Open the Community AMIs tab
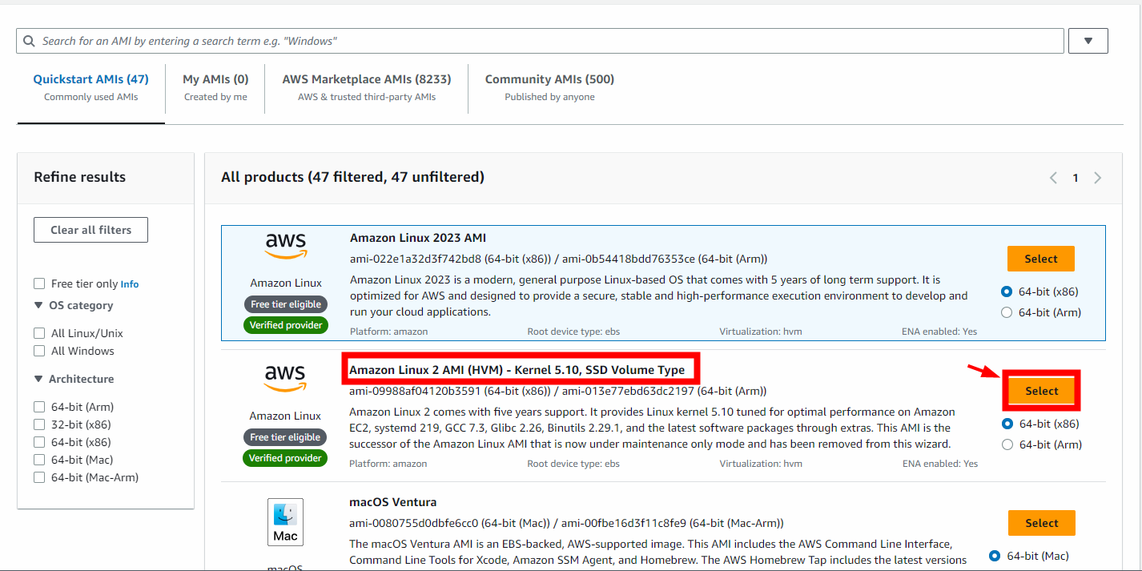The image size is (1142, 571). click(x=549, y=78)
